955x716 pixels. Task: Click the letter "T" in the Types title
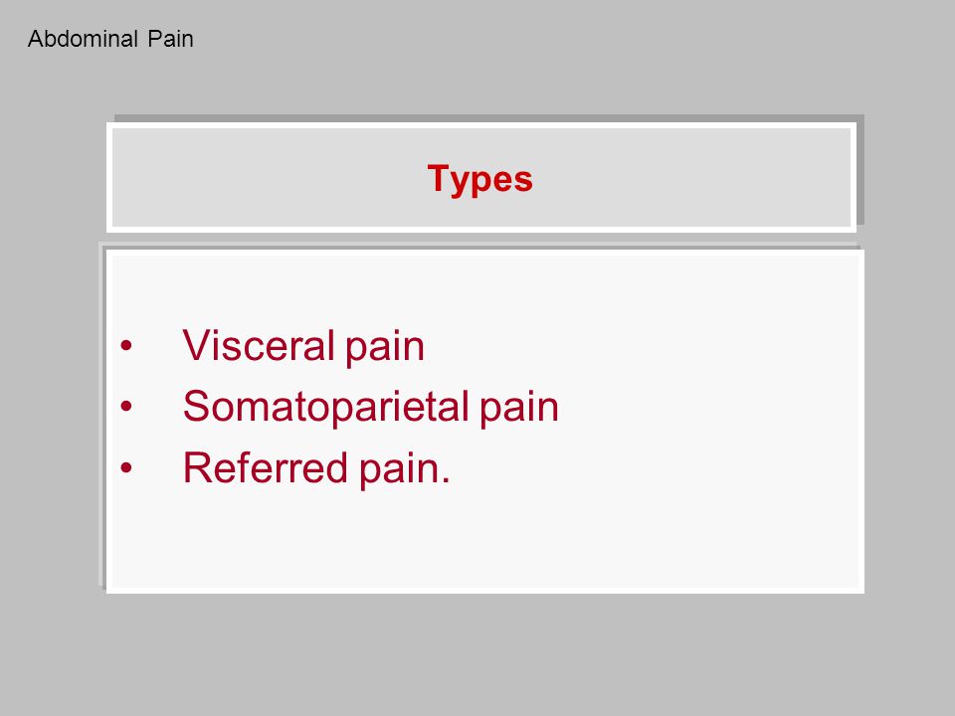tap(439, 177)
